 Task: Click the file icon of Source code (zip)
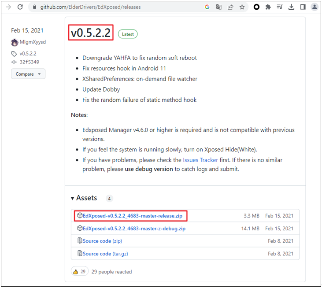pyautogui.click(x=80, y=240)
